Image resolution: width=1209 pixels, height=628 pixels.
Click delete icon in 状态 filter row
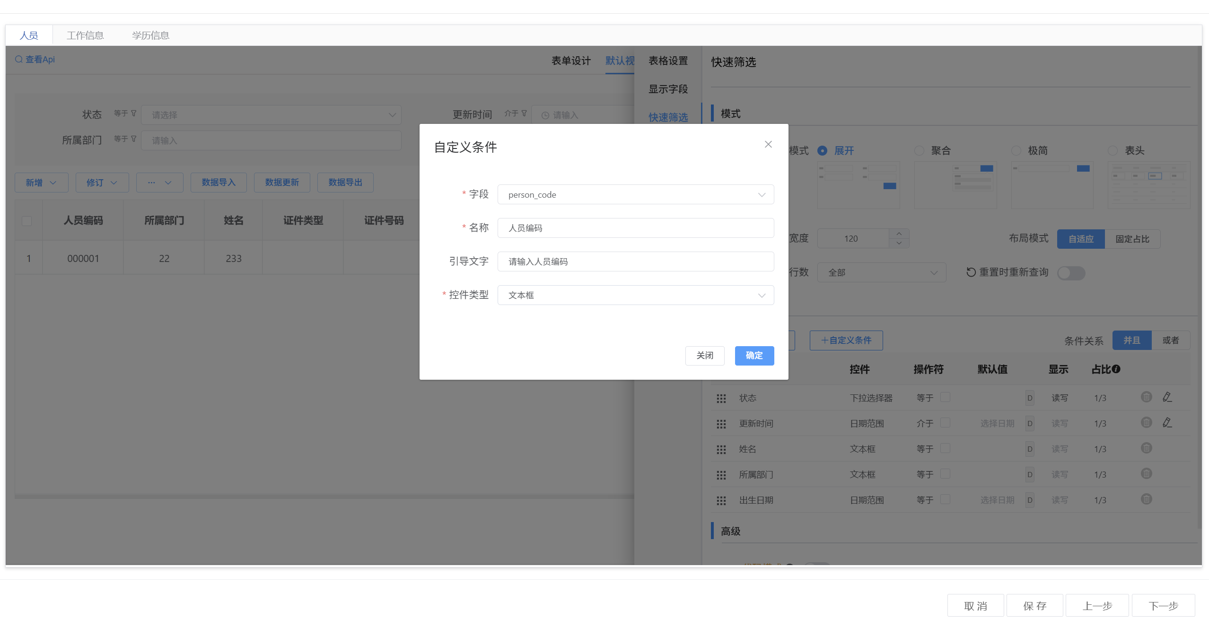point(1146,397)
